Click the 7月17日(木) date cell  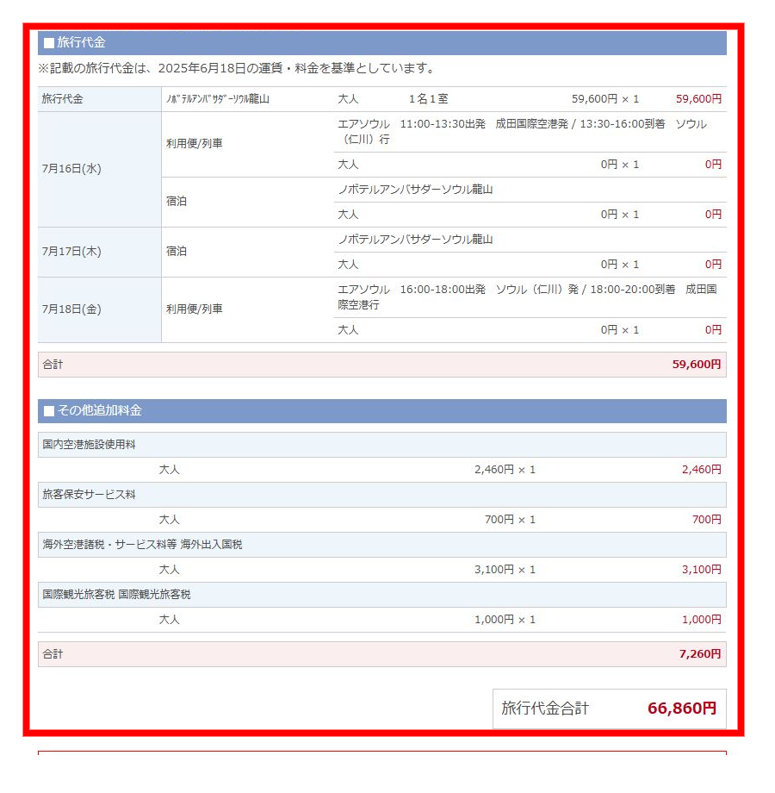[100, 252]
